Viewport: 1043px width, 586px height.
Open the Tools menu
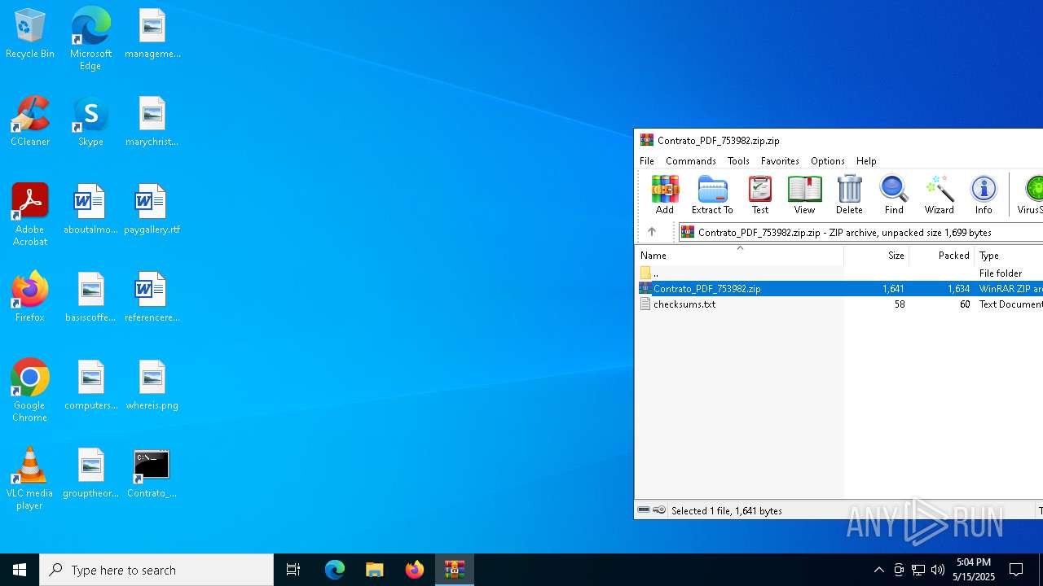point(738,161)
